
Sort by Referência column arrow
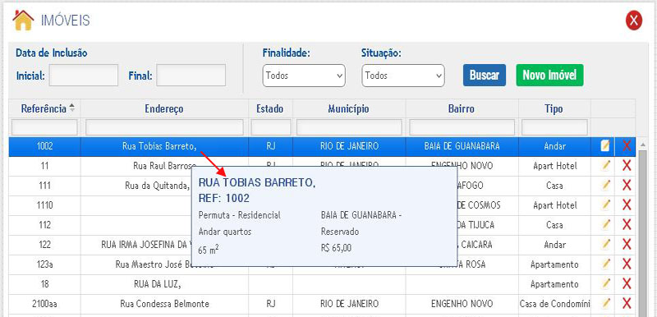pos(72,108)
